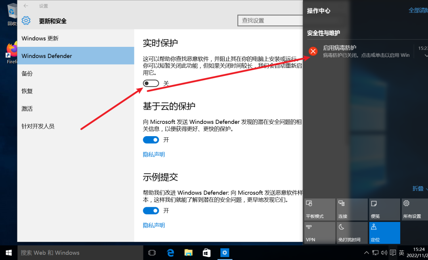The image size is (428, 260).
Task: Turn off 基于云的保护 switch
Action: click(151, 140)
